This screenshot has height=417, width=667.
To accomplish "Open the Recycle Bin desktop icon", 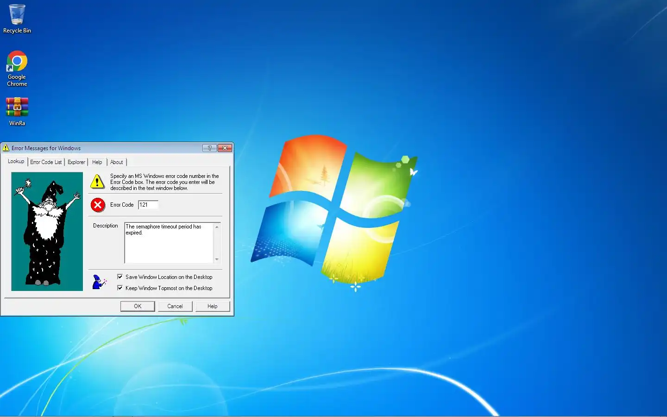I will click(17, 19).
